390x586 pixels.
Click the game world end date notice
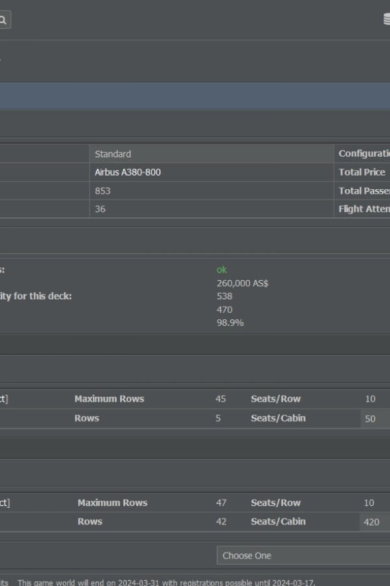coord(166,582)
